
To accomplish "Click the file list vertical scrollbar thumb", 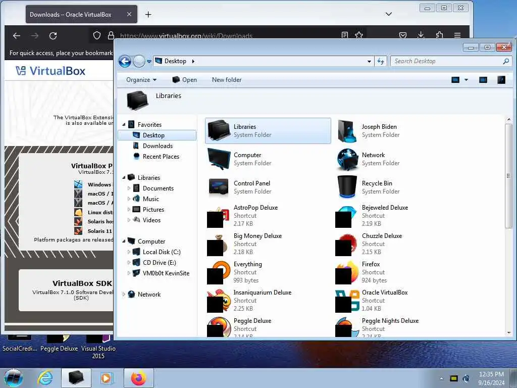I will [509, 175].
